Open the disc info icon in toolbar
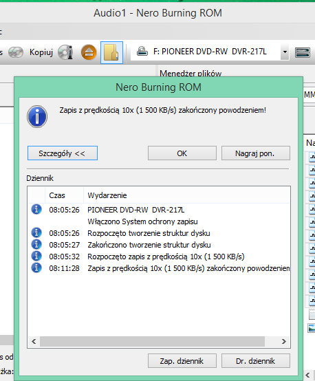Image resolution: width=315 pixels, height=381 pixels. coord(65,52)
